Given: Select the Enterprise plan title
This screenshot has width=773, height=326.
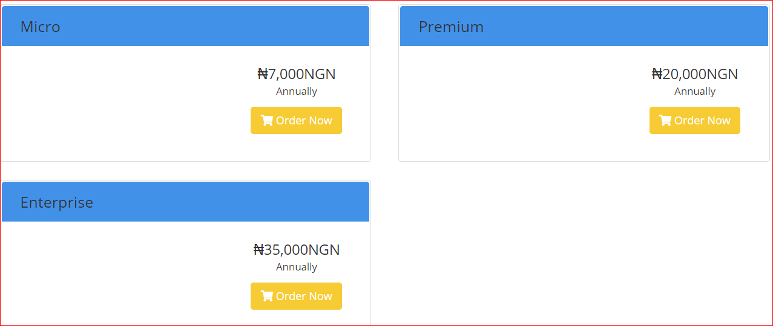Looking at the screenshot, I should [57, 203].
